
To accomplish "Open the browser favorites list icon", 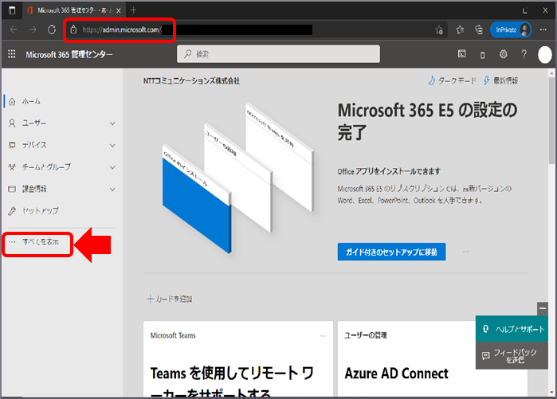I will [x=460, y=29].
